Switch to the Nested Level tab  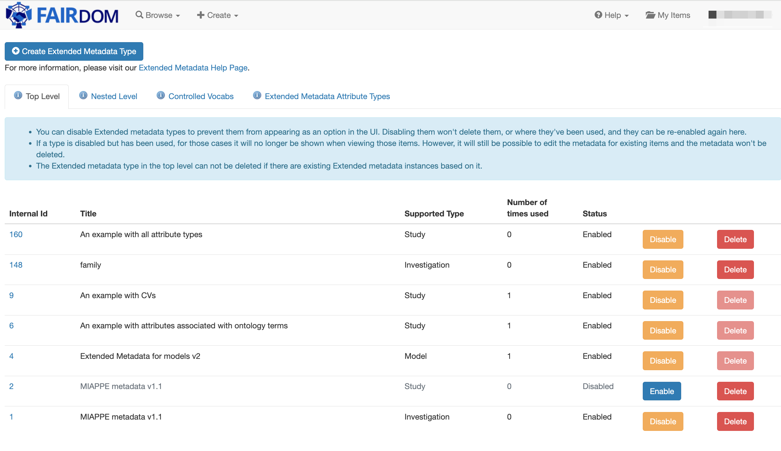tap(114, 96)
